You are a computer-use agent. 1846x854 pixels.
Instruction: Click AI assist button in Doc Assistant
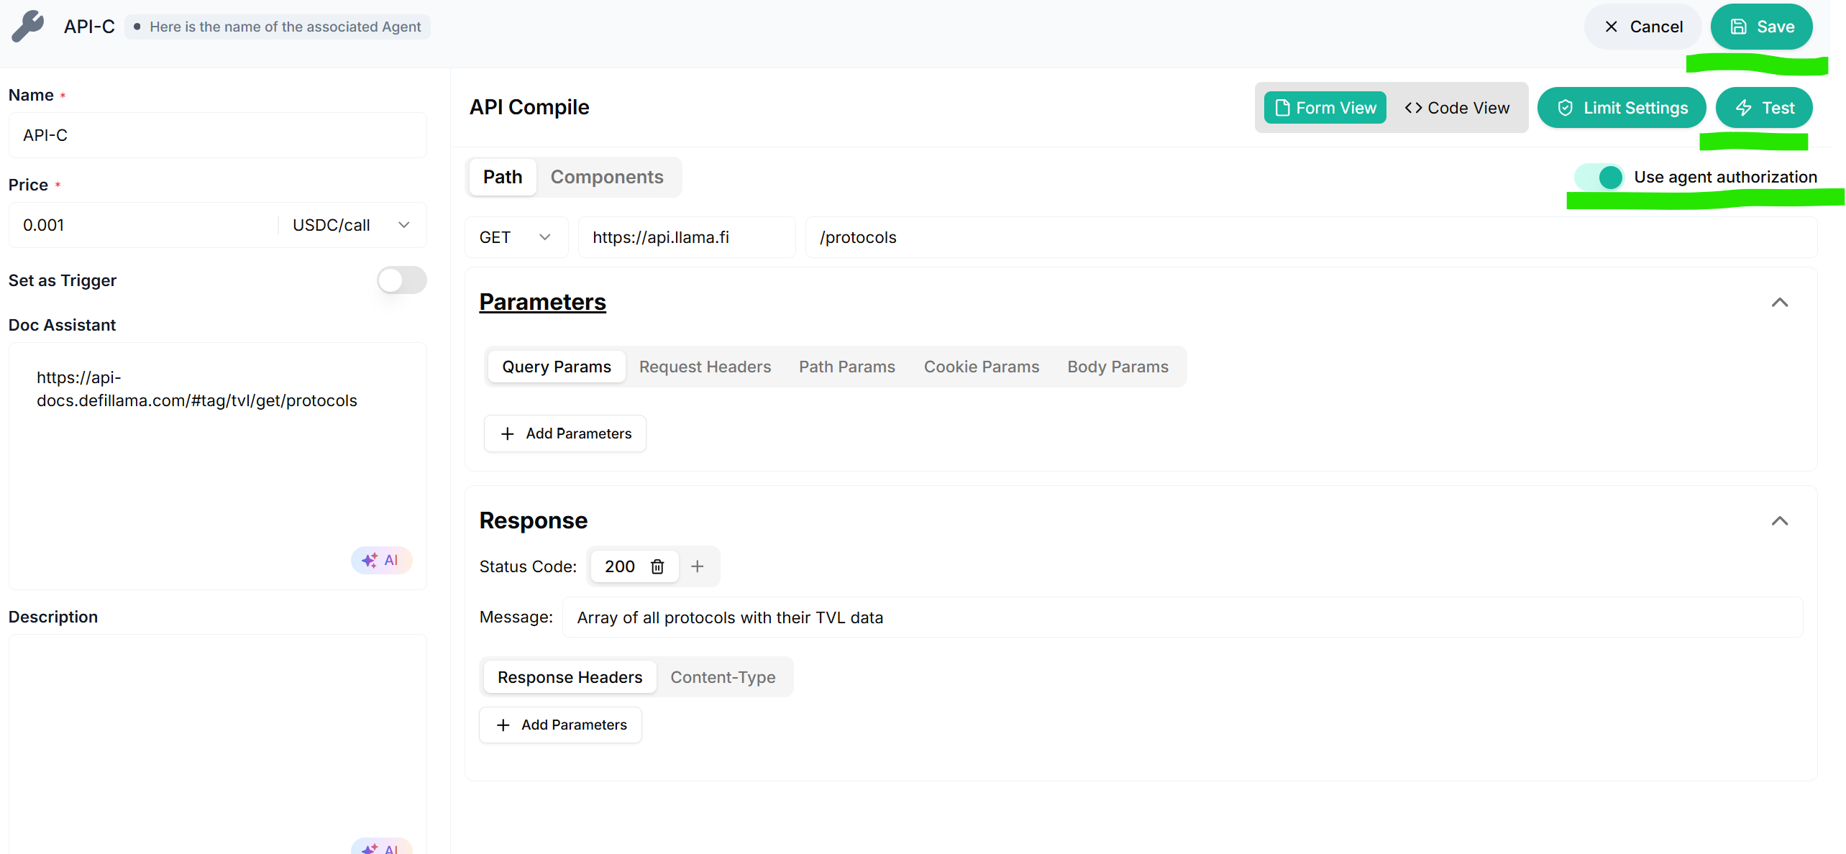(381, 560)
